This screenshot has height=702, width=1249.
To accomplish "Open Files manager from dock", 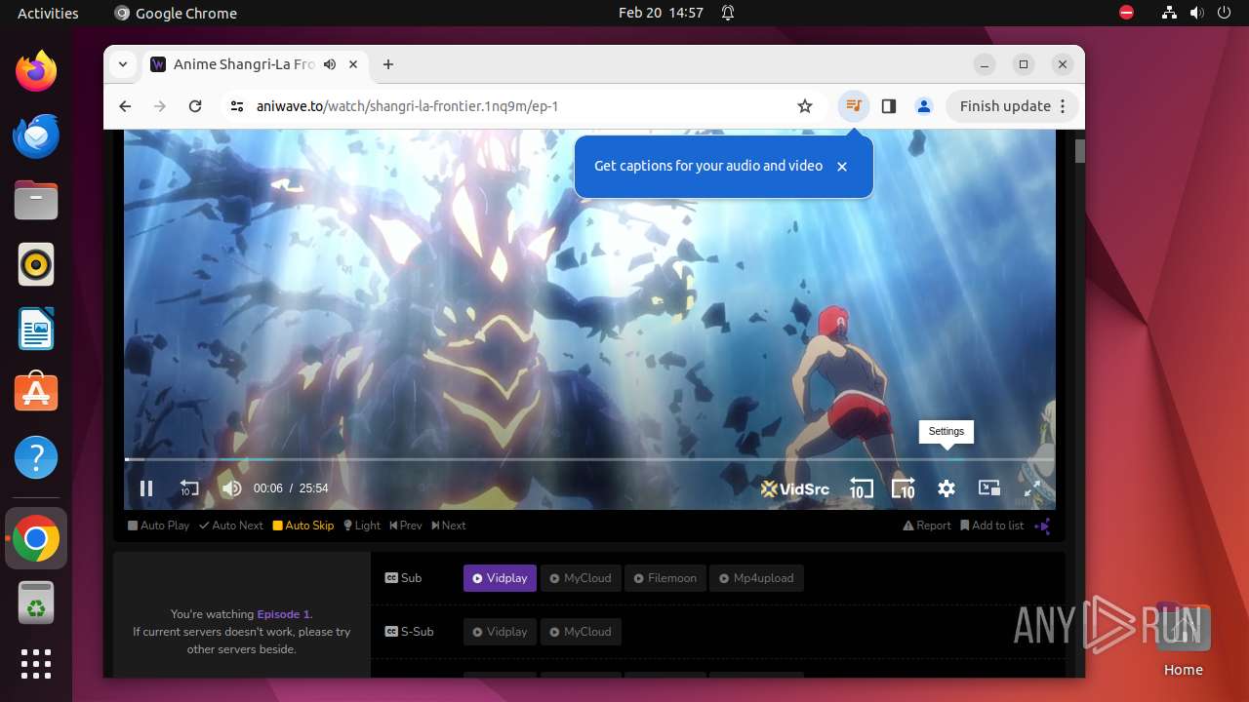I will (36, 200).
